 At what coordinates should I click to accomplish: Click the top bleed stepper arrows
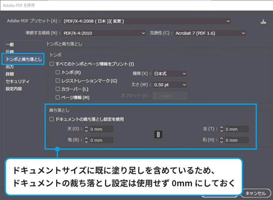[86, 129]
